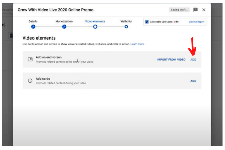Screen dimensions: 225x150
Task: Click the Monetization completed checkmark circle
Action: coord(64,27)
